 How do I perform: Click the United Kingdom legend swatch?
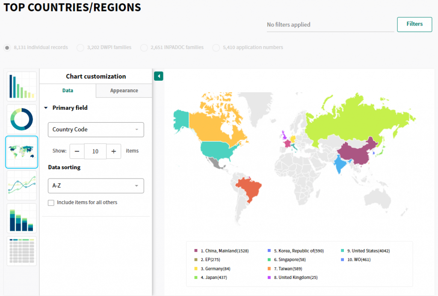pyautogui.click(x=269, y=277)
